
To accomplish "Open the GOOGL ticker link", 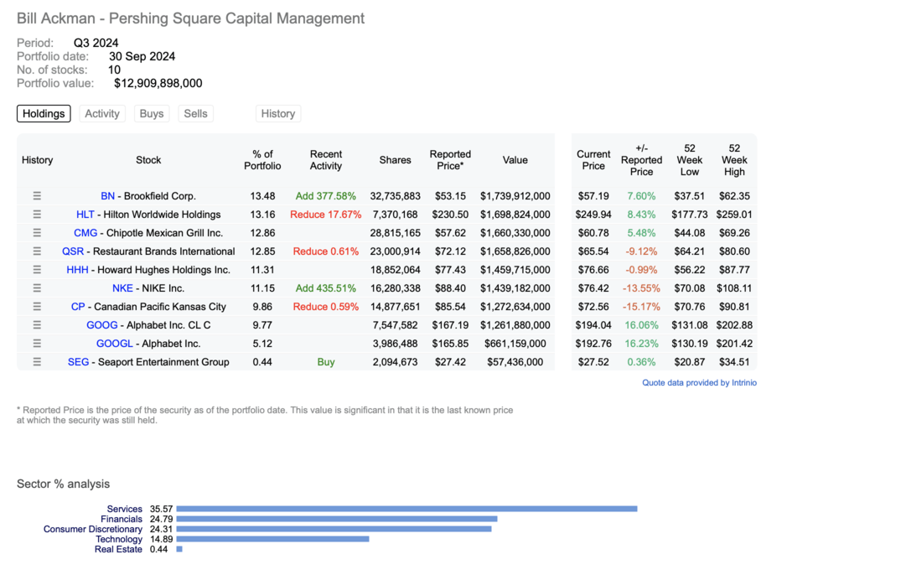I will tap(115, 344).
